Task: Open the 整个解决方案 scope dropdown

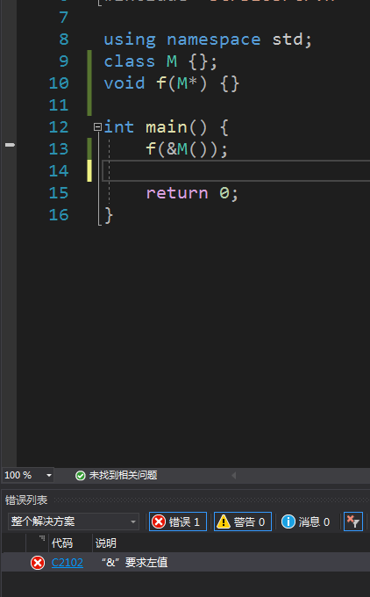Action: coord(74,521)
